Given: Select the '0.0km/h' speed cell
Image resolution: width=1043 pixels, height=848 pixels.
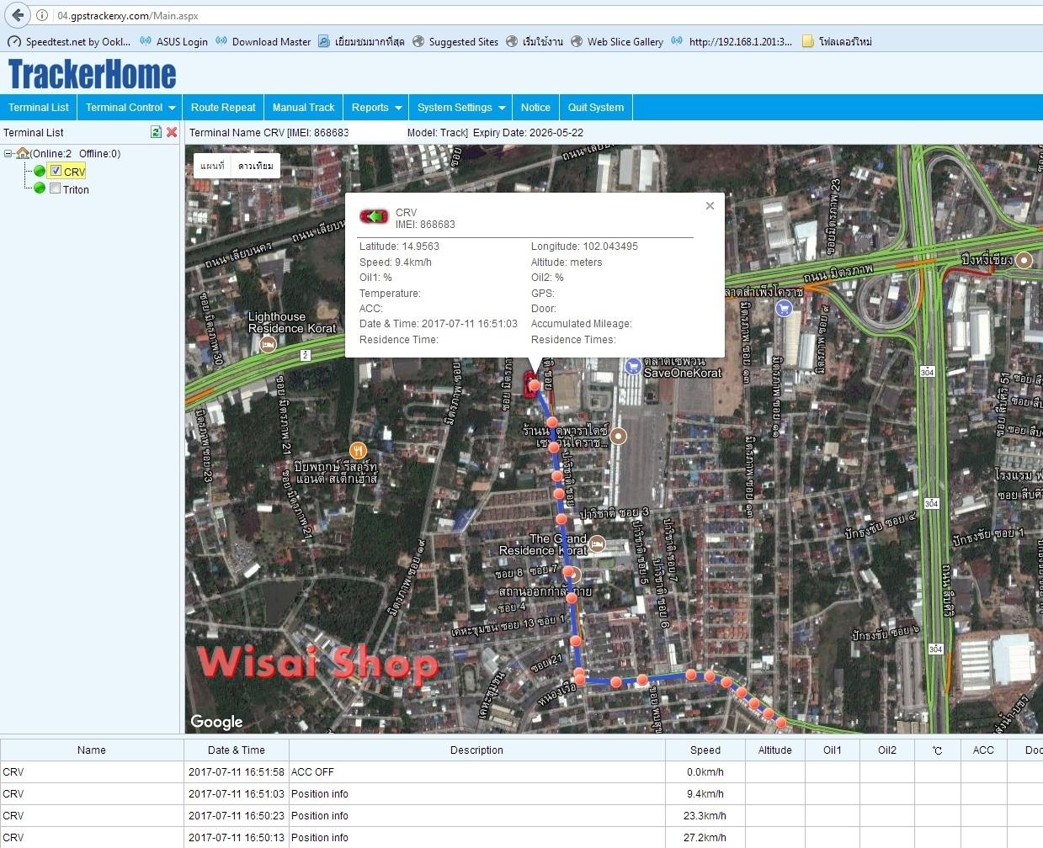Looking at the screenshot, I should [x=705, y=772].
